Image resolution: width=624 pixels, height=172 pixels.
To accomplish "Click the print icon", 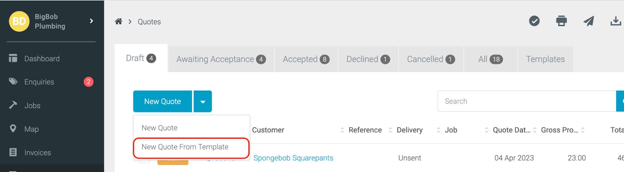I will pos(561,21).
